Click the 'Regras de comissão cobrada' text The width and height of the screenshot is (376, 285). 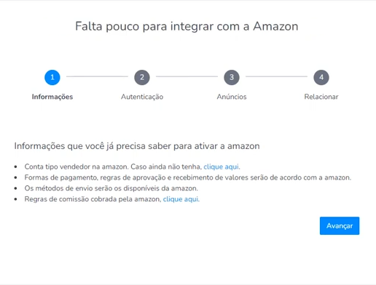click(x=93, y=199)
